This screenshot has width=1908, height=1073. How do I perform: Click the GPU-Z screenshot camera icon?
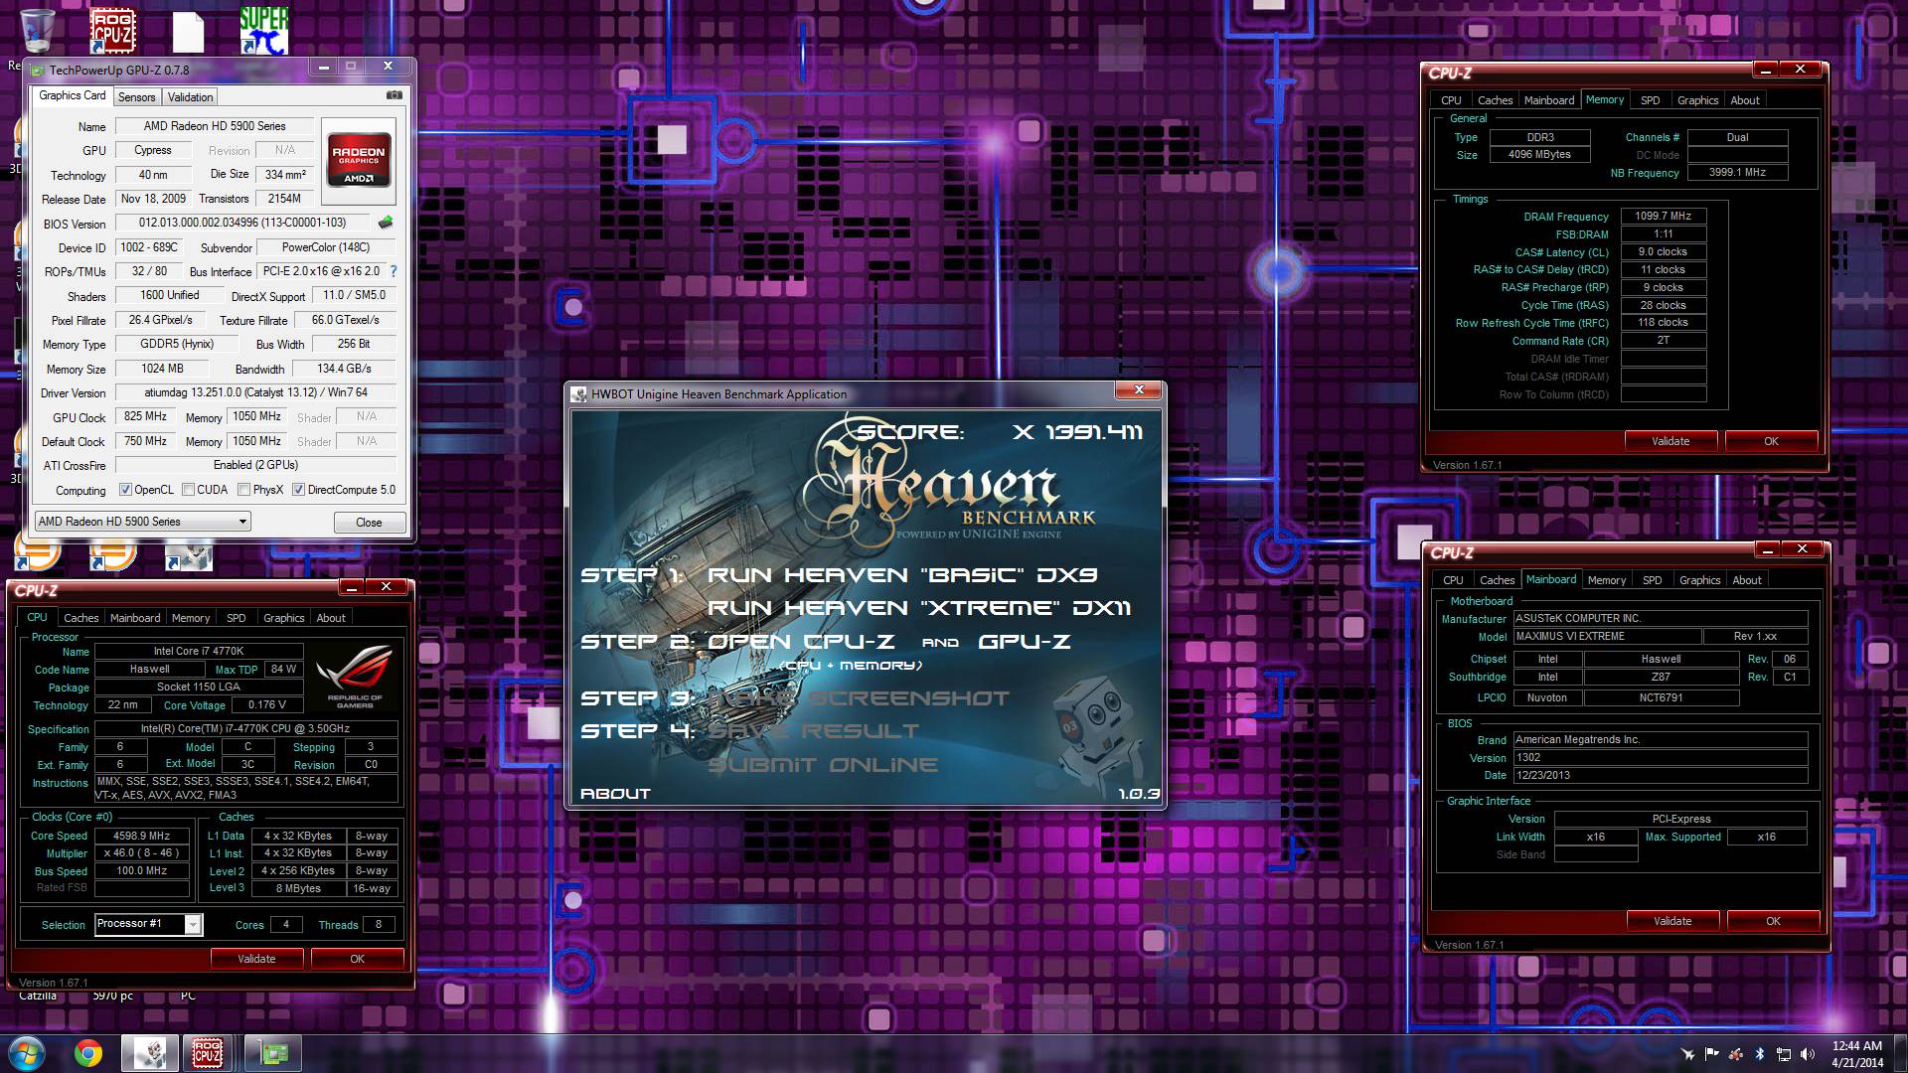[395, 95]
